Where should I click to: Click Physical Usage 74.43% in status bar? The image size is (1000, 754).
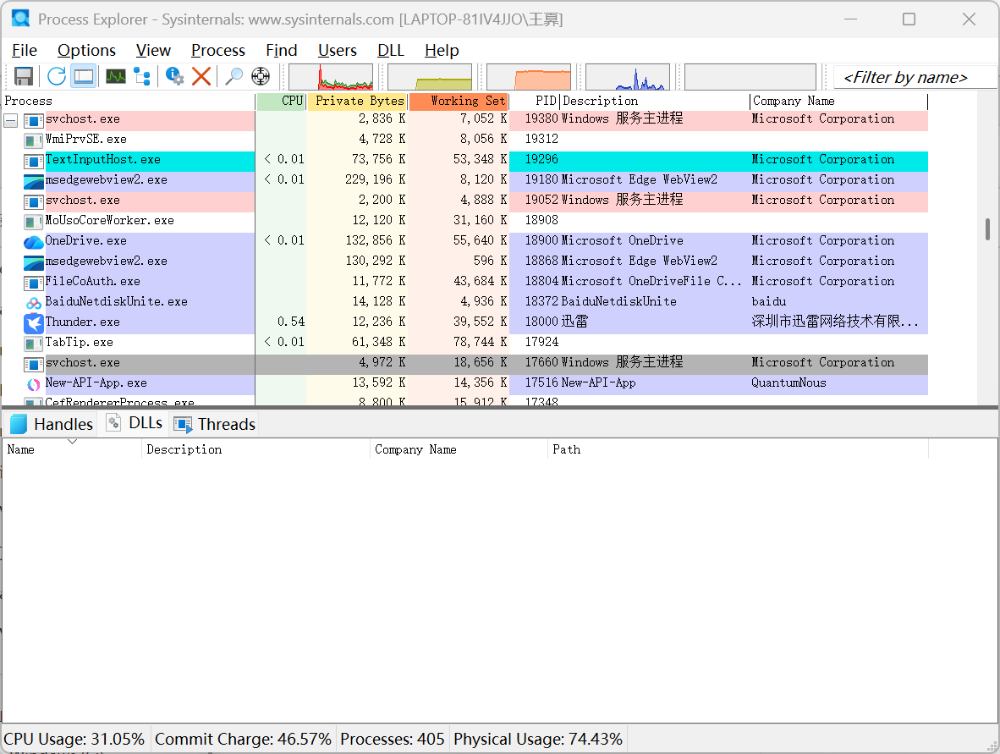(537, 739)
